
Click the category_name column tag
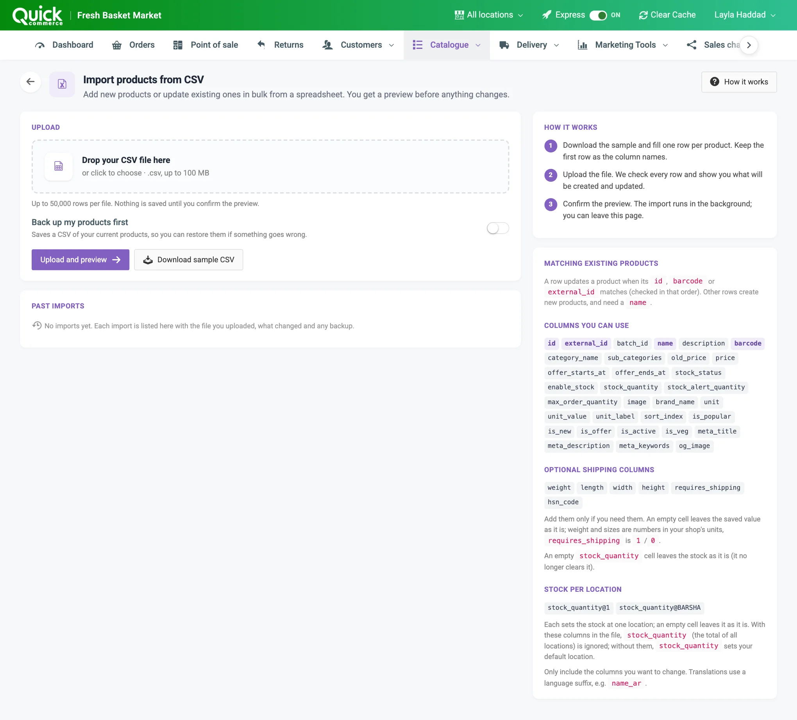(572, 358)
